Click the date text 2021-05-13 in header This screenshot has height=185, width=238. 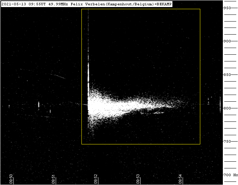(x=14, y=4)
